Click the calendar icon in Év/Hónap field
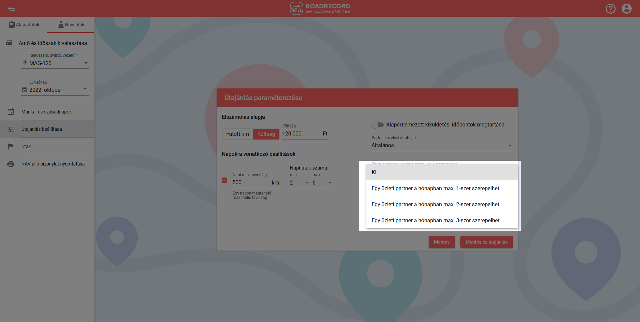The width and height of the screenshot is (640, 322). 24,90
